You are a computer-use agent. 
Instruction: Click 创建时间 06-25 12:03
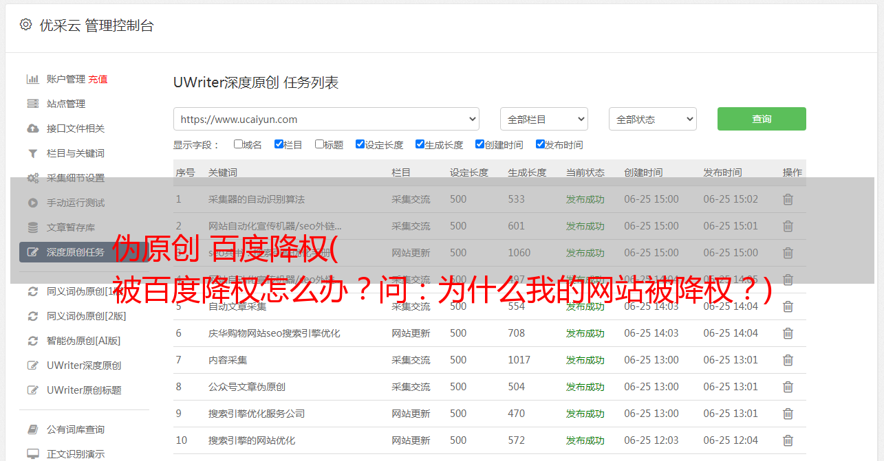[x=651, y=440]
